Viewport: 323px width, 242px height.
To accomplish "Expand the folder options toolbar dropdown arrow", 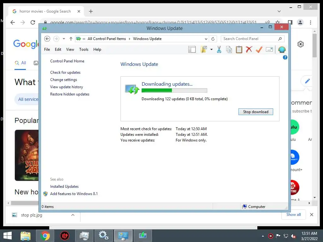I will point(211,49).
